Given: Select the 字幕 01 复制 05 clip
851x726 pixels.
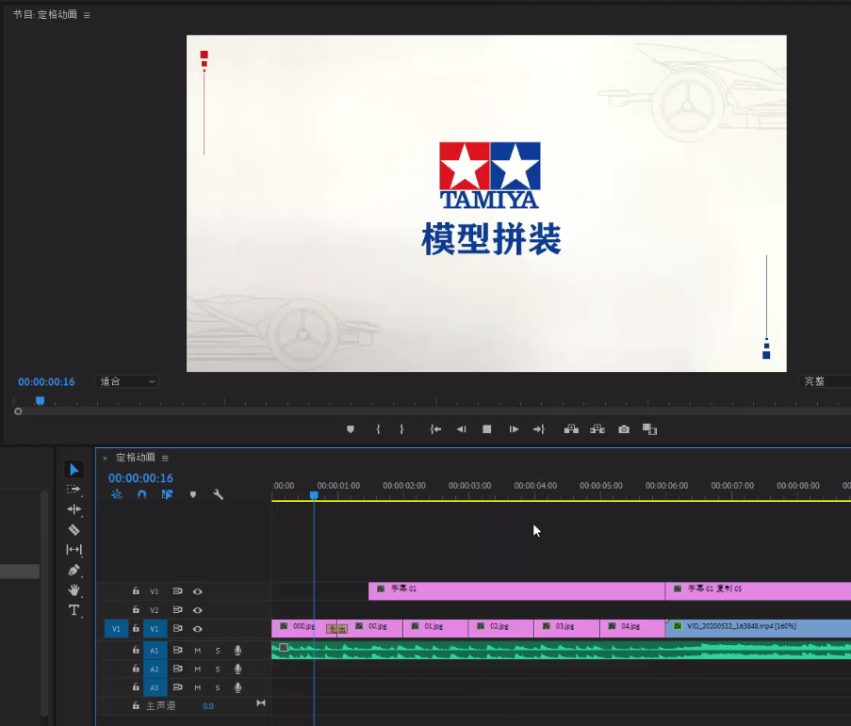Looking at the screenshot, I should click(x=759, y=591).
